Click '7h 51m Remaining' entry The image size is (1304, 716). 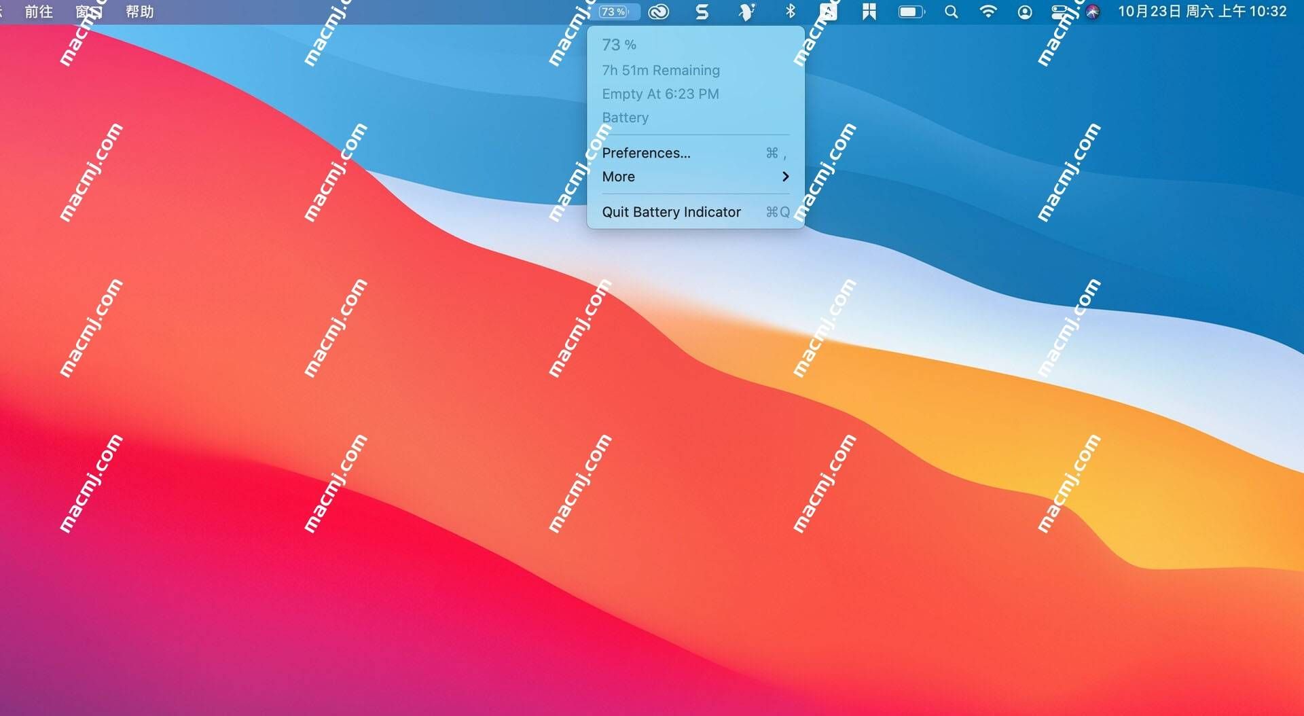coord(695,70)
